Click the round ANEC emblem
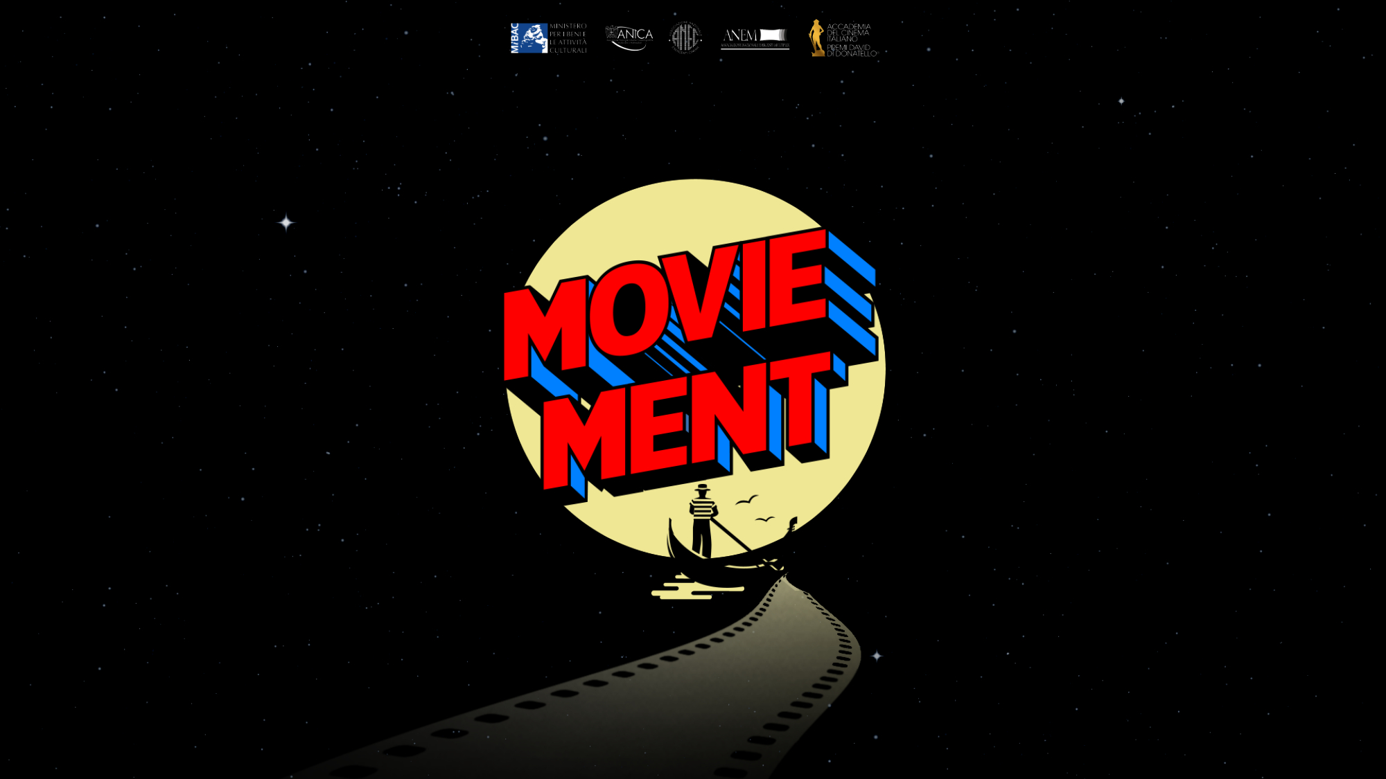This screenshot has width=1386, height=779. [x=685, y=37]
